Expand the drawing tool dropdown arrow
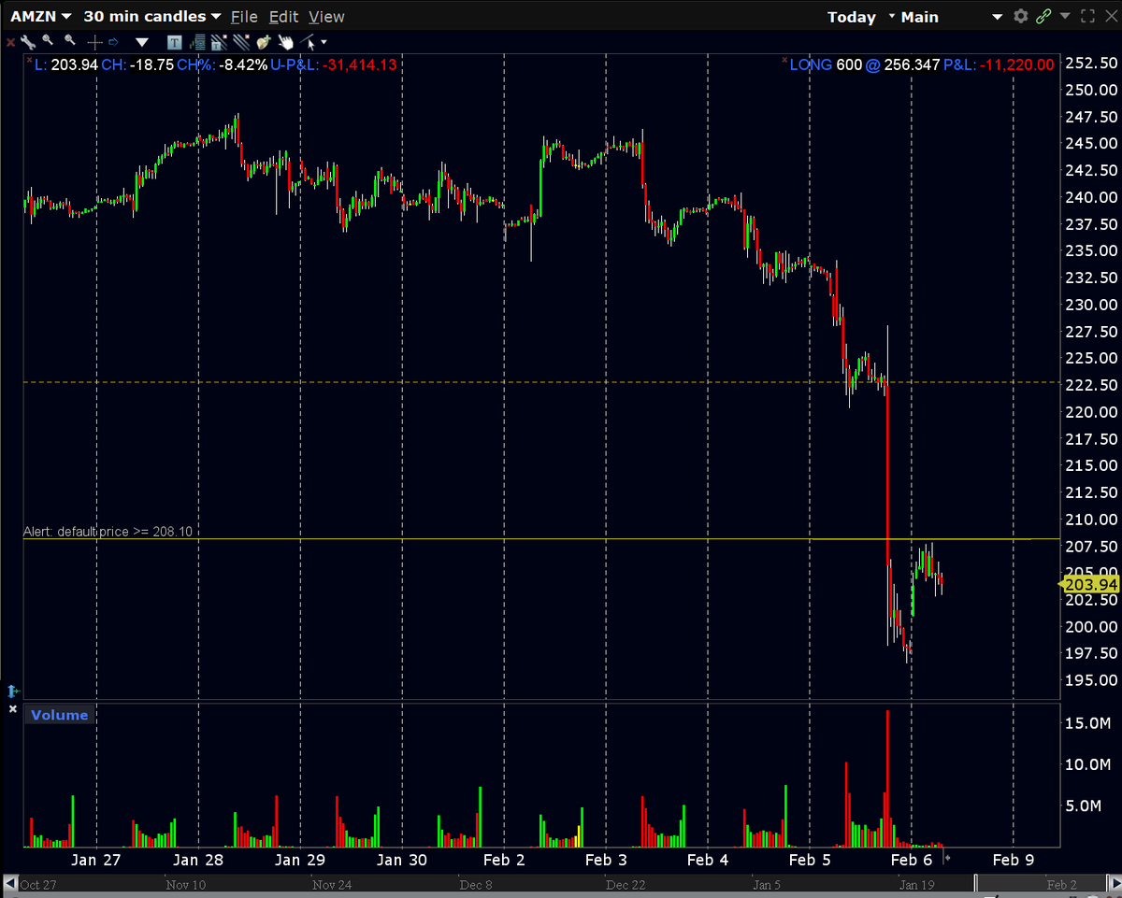 (x=324, y=41)
